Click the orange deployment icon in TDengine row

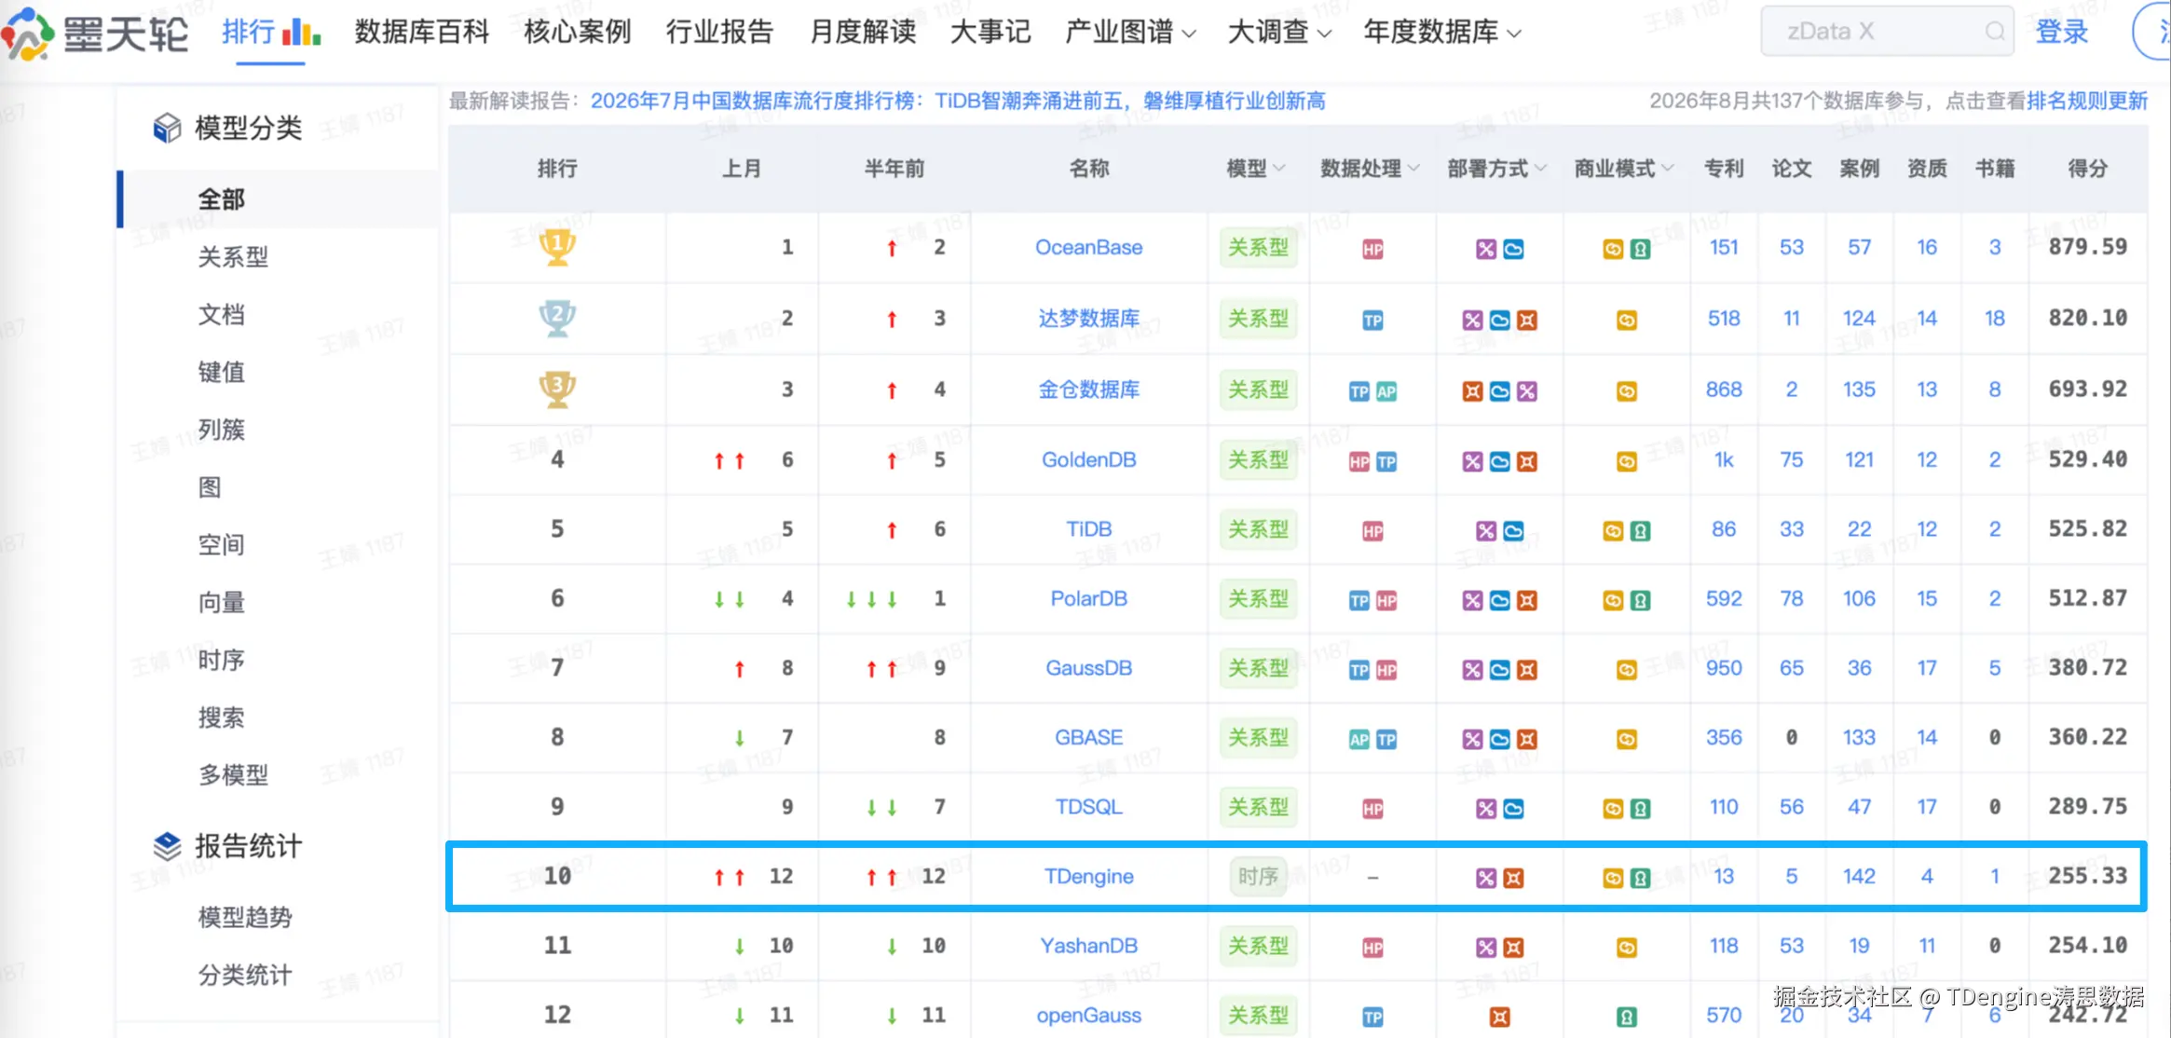pyautogui.click(x=1513, y=878)
